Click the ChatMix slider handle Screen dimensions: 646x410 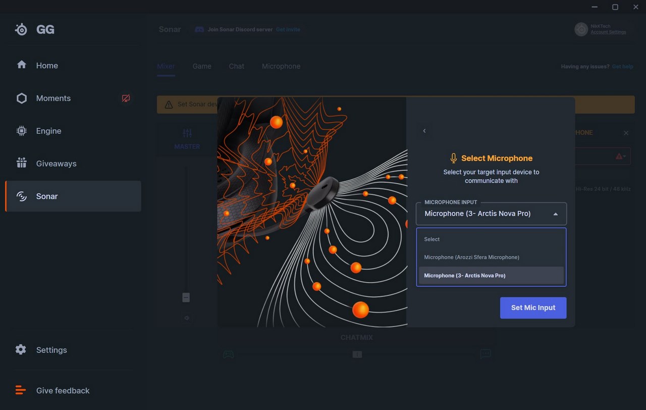[x=357, y=354]
